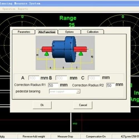Image resolution: width=139 pixels, height=139 pixels.
Task: Click the Measure-Stop status item
Action: [65, 136]
